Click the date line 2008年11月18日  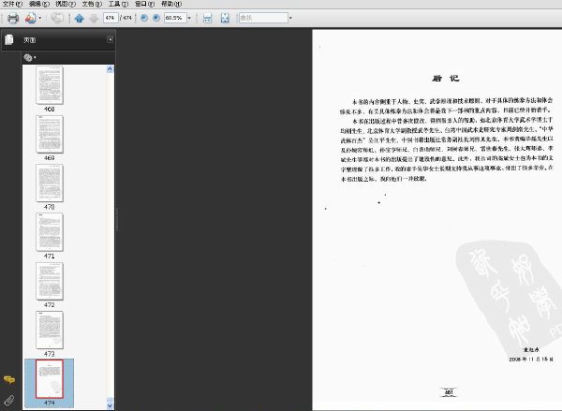(x=531, y=360)
